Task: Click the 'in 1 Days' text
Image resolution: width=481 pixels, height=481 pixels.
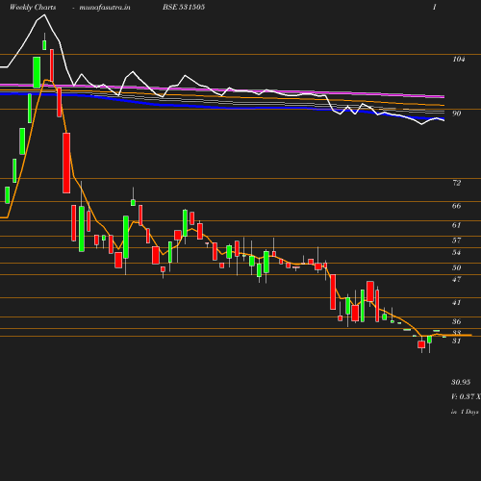Action: [465, 412]
